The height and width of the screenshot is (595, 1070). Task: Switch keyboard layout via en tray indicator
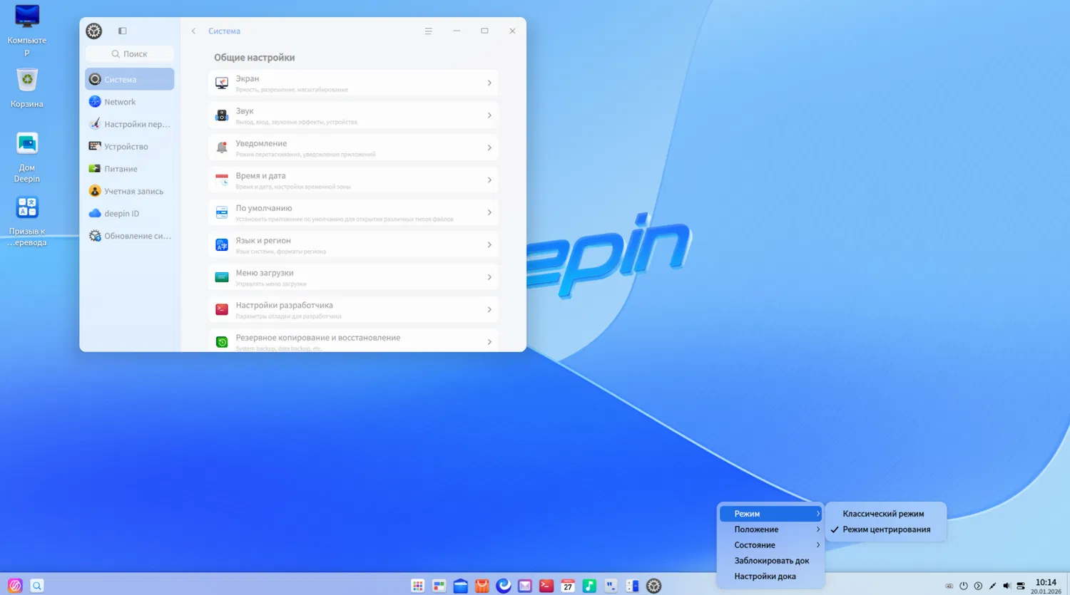(x=949, y=586)
